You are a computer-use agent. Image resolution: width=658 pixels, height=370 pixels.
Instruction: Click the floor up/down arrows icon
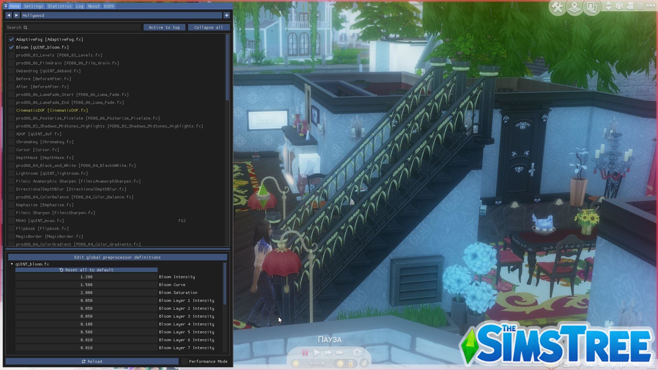coord(608,6)
